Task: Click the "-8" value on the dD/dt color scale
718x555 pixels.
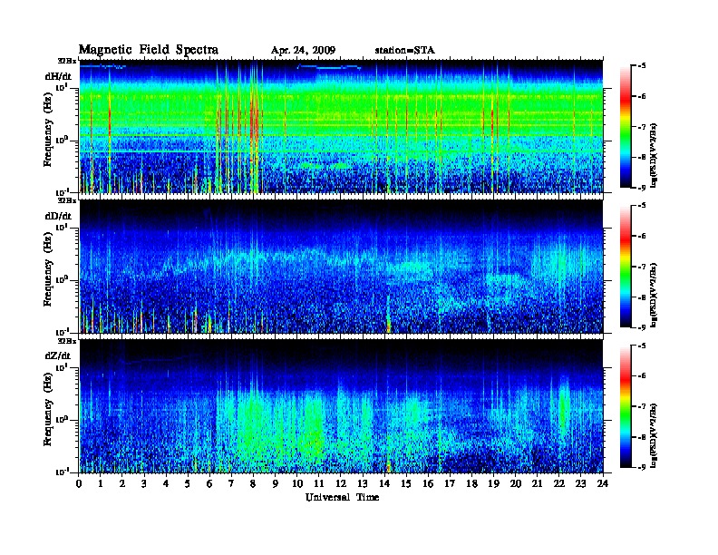Action: [x=642, y=297]
